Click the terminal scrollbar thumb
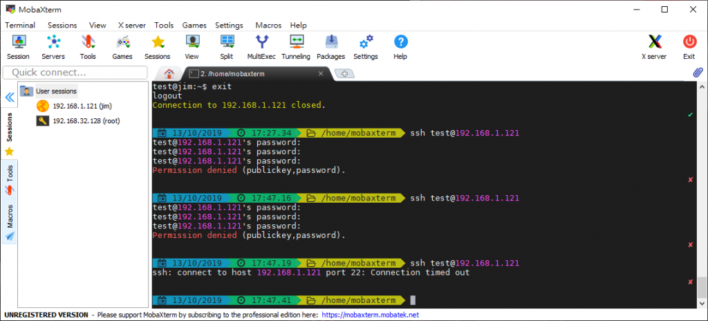This screenshot has height=321, width=708. click(x=702, y=287)
